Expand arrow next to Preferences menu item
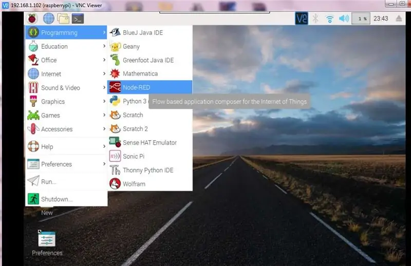 [104, 164]
